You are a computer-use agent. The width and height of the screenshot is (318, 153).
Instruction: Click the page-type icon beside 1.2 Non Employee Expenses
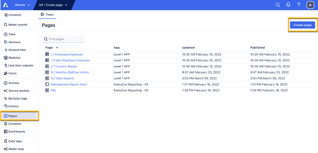pyautogui.click(x=47, y=60)
